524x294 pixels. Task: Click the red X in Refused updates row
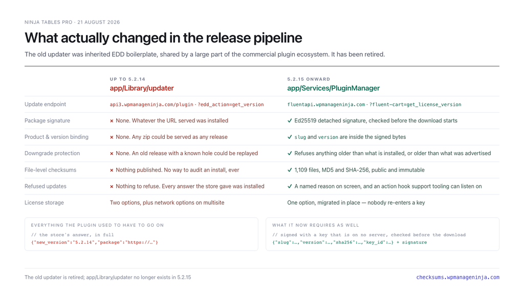(112, 187)
